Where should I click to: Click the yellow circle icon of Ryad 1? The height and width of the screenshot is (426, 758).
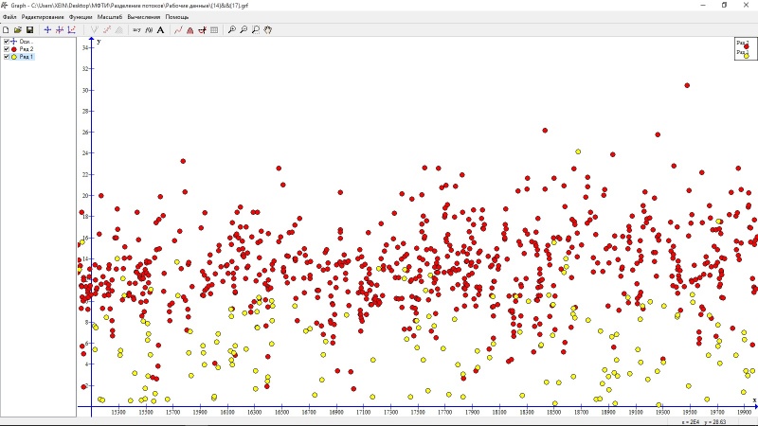(x=14, y=57)
